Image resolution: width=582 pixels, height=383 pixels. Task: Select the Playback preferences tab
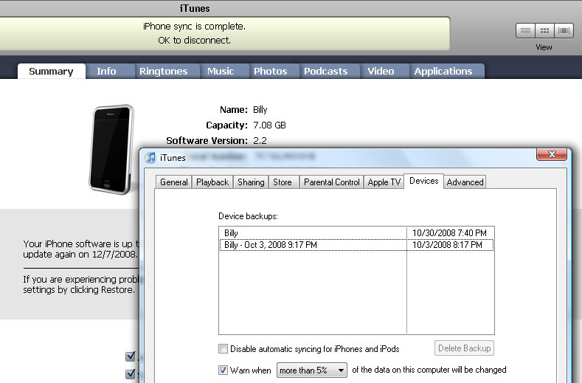click(212, 182)
